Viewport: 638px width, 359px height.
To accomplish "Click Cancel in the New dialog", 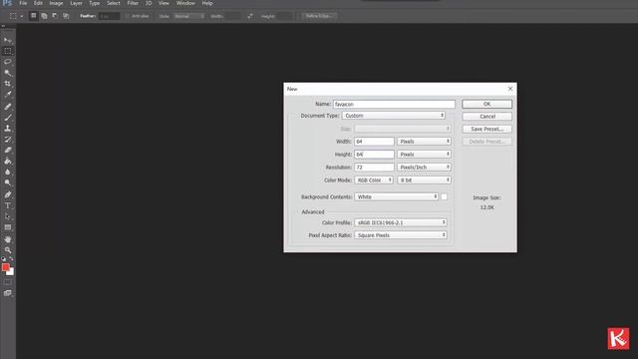I will click(x=487, y=117).
